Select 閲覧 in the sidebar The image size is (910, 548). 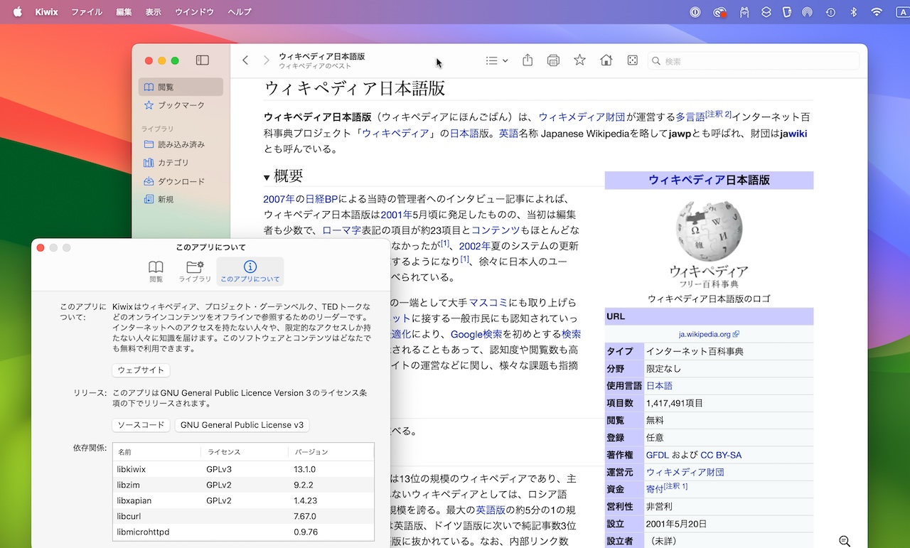(181, 87)
